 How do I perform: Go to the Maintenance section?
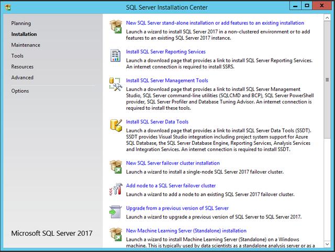pos(26,45)
